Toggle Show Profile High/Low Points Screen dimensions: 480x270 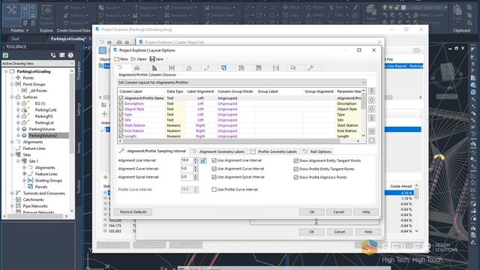click(x=296, y=177)
